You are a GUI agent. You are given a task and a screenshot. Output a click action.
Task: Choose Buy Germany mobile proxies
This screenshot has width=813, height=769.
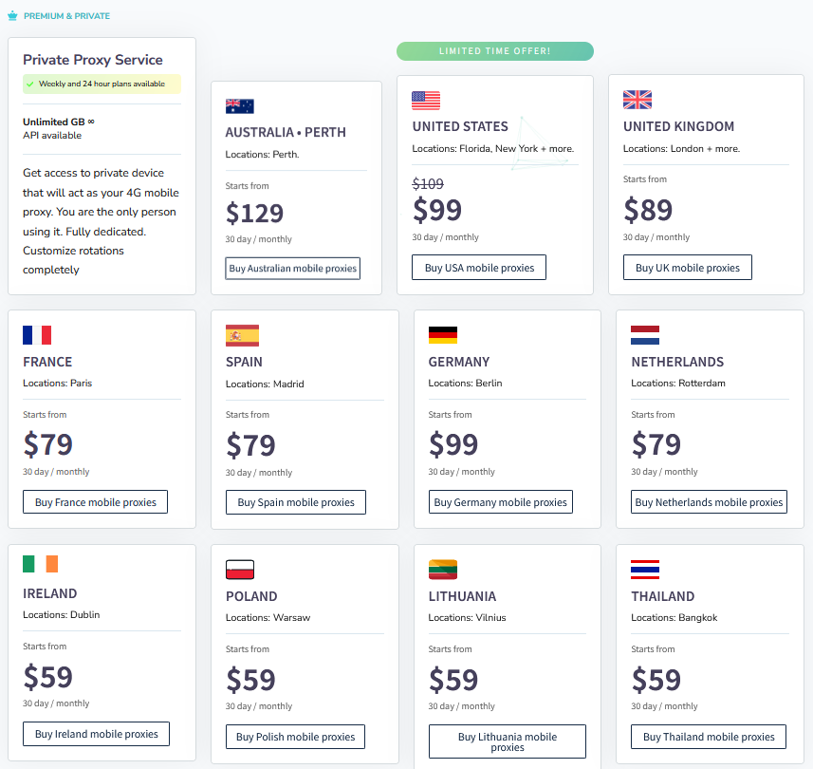click(500, 502)
